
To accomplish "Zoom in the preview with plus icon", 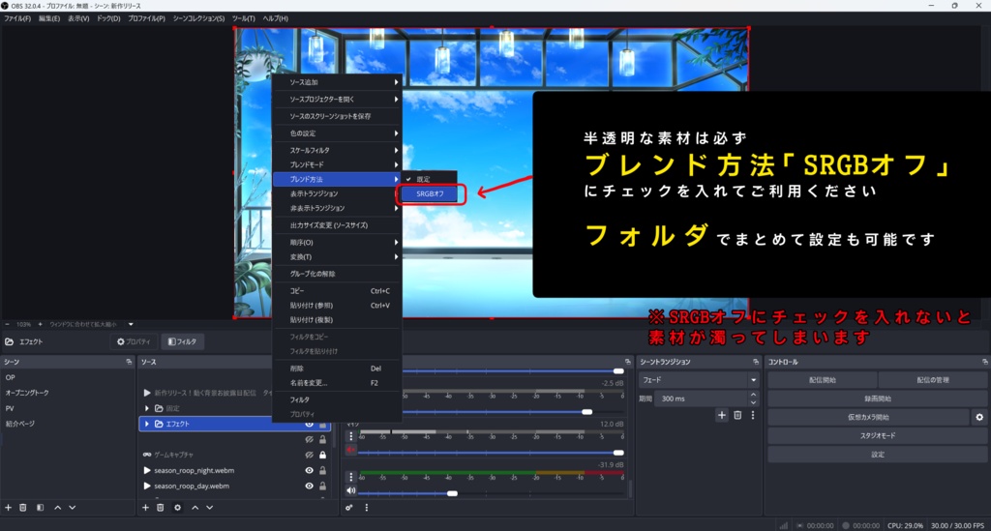I will (41, 324).
